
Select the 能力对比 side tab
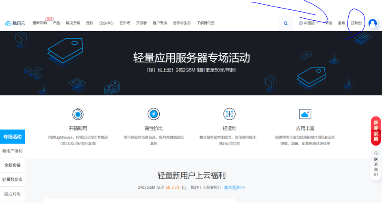pos(13,194)
